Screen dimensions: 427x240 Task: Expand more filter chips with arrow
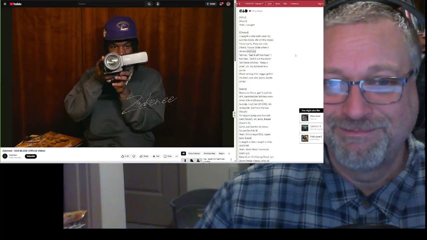[x=229, y=153]
